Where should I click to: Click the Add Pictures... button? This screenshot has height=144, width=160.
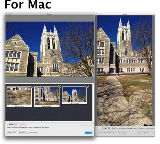(x=14, y=125)
